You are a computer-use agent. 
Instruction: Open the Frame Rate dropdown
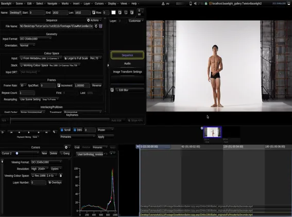coord(23,85)
